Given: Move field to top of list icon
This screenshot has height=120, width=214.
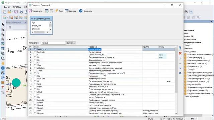Looking at the screenshot, I should click(x=180, y=59).
